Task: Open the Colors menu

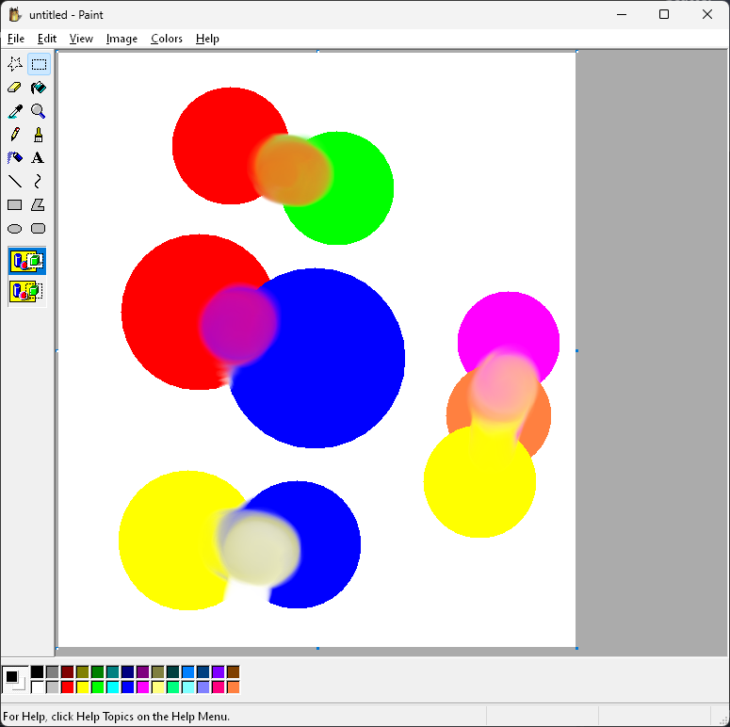Action: pyautogui.click(x=166, y=39)
